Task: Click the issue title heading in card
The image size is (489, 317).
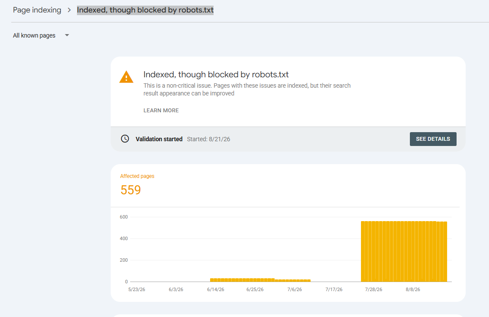Action: (216, 74)
